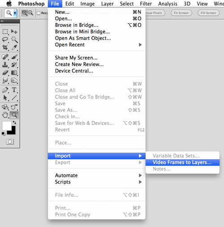Click Variable Data Sets item

pos(182,156)
